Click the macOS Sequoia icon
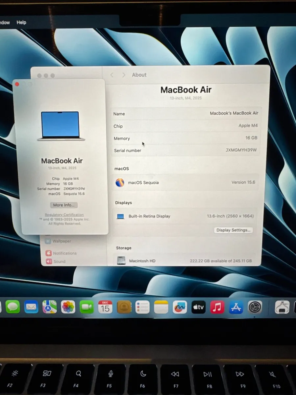Viewport: 296px width, 395px height. click(x=120, y=182)
